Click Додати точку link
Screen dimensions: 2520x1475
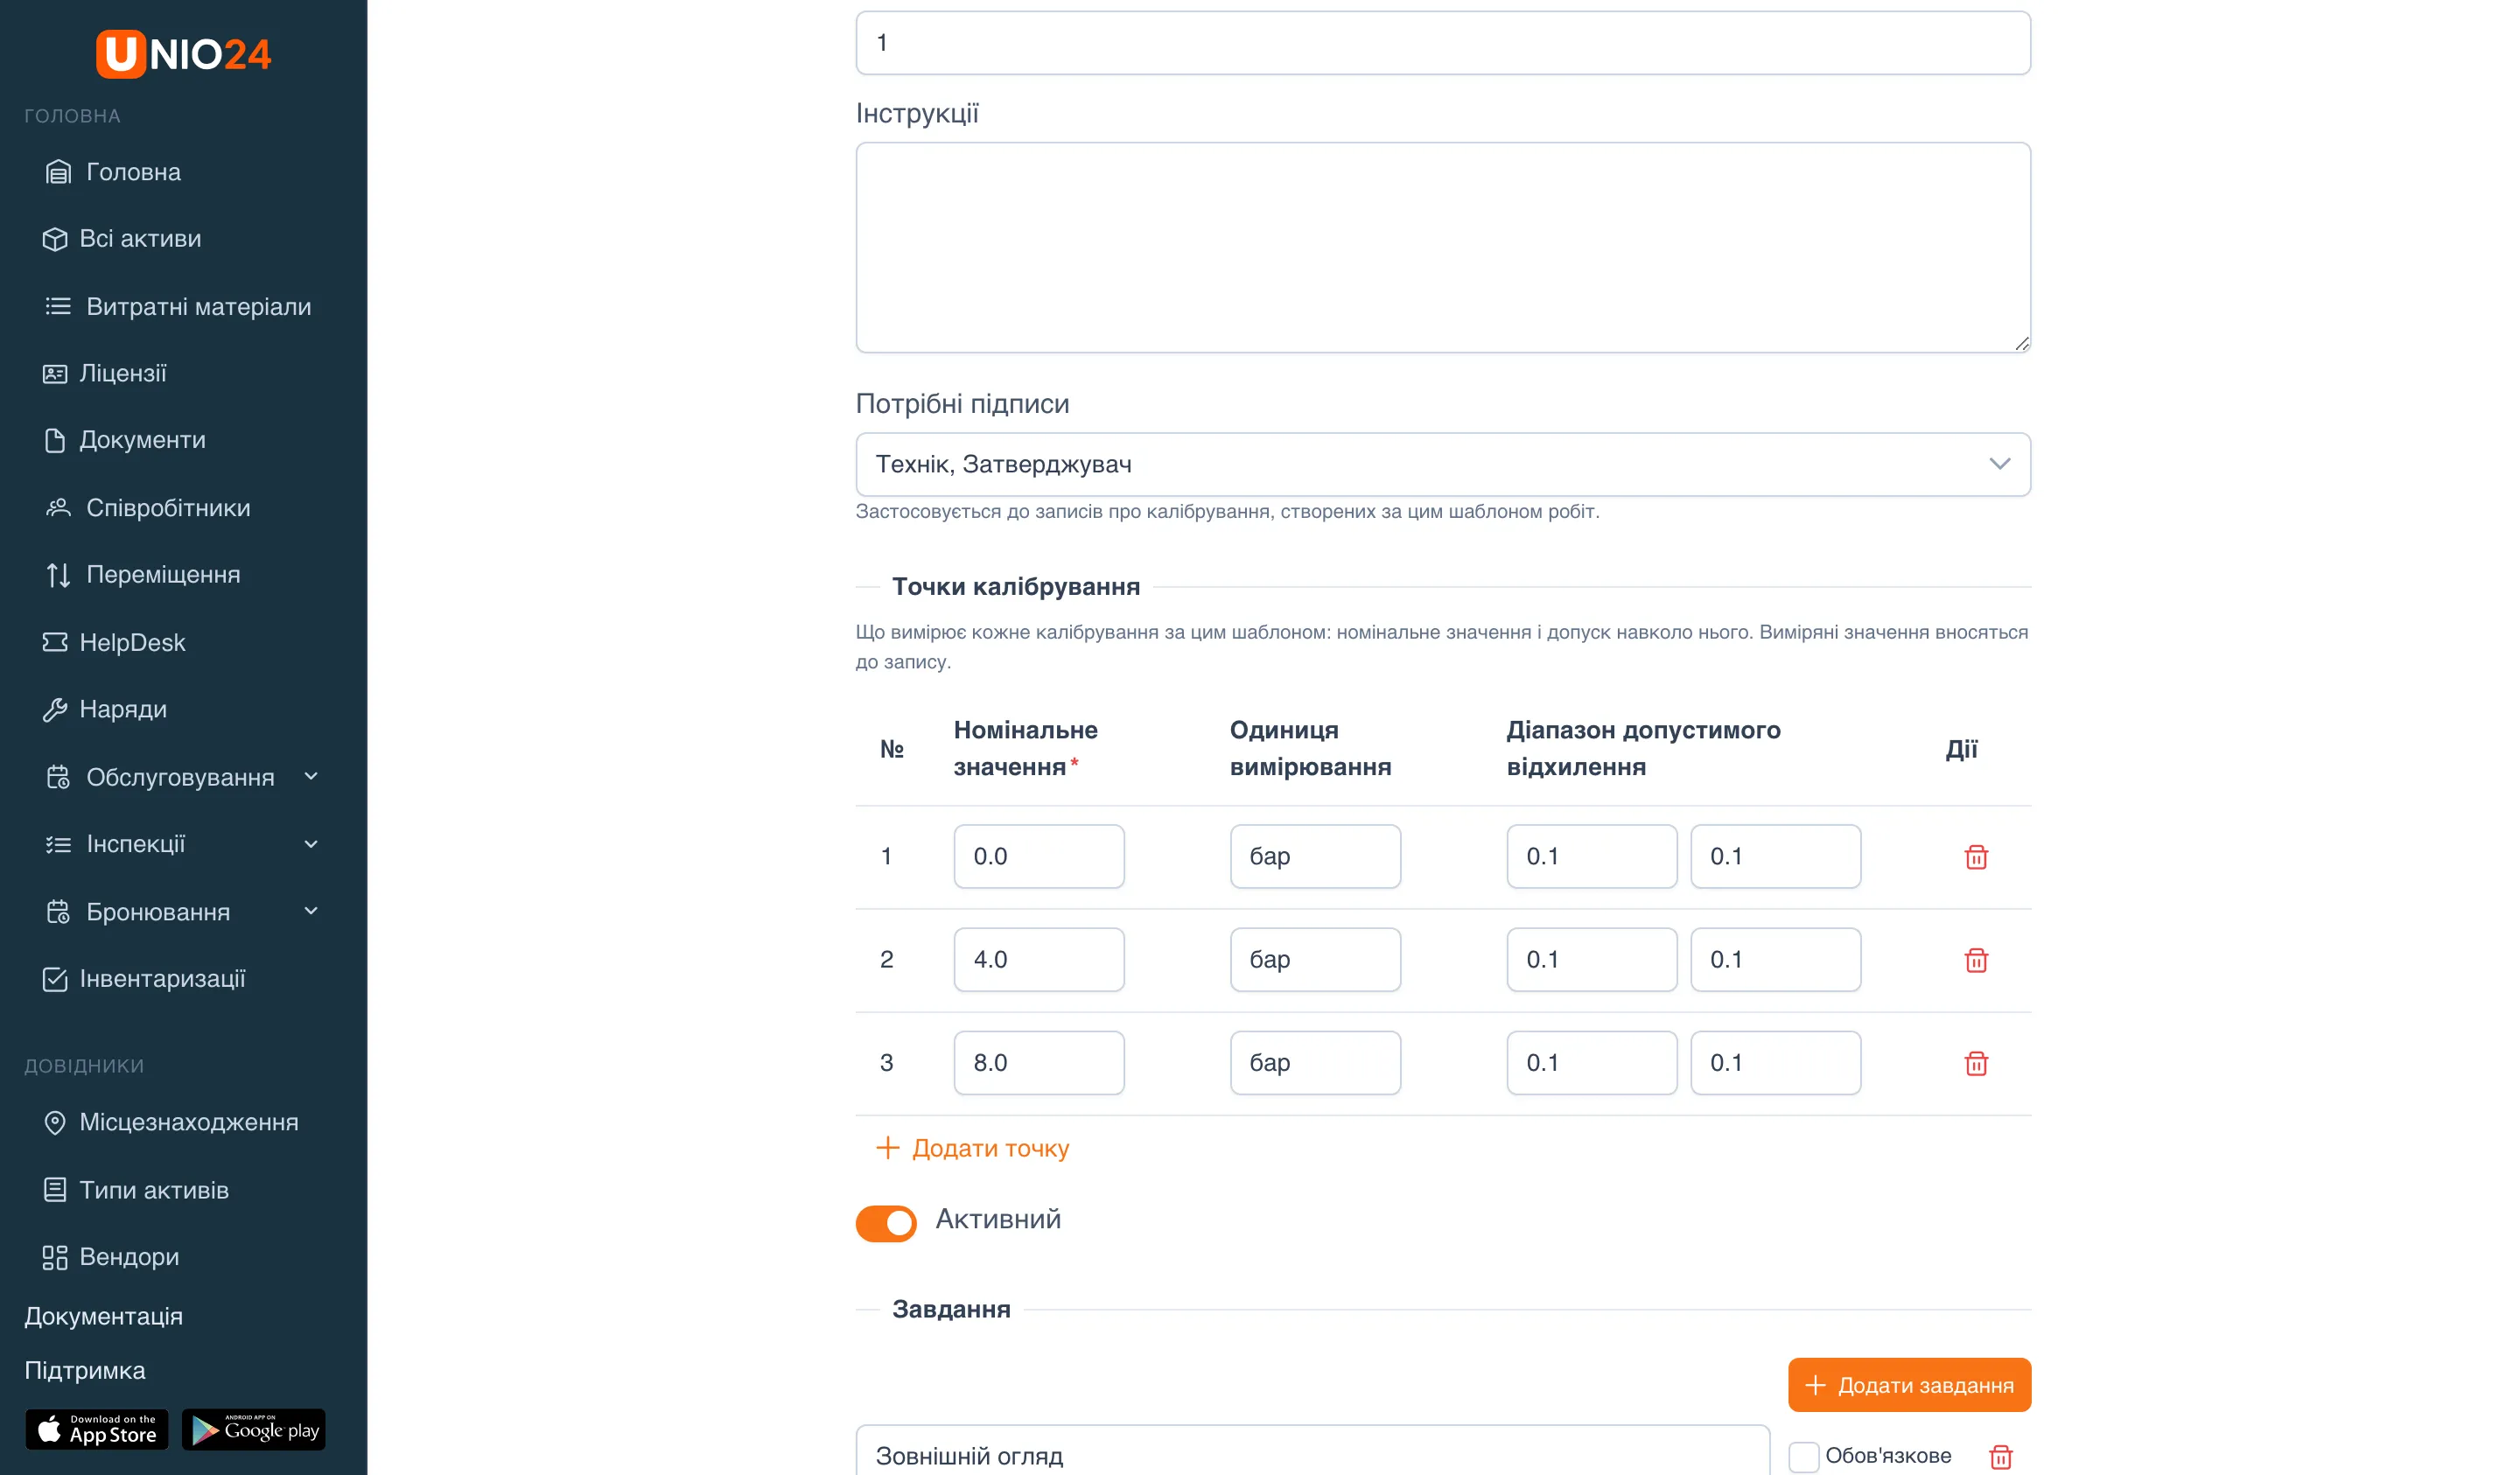coord(972,1148)
